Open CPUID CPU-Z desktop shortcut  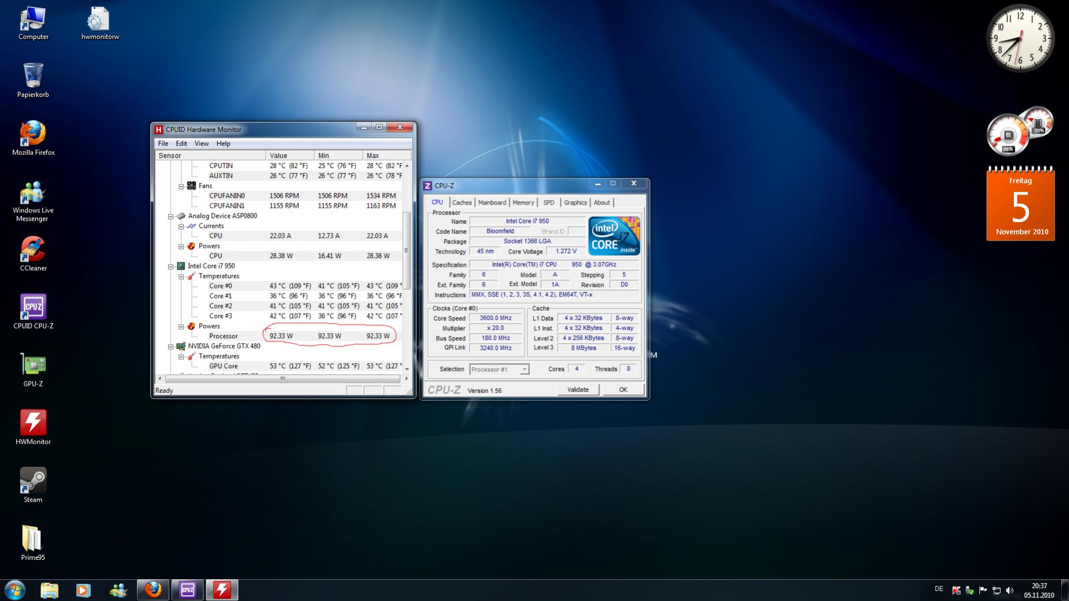tap(33, 312)
